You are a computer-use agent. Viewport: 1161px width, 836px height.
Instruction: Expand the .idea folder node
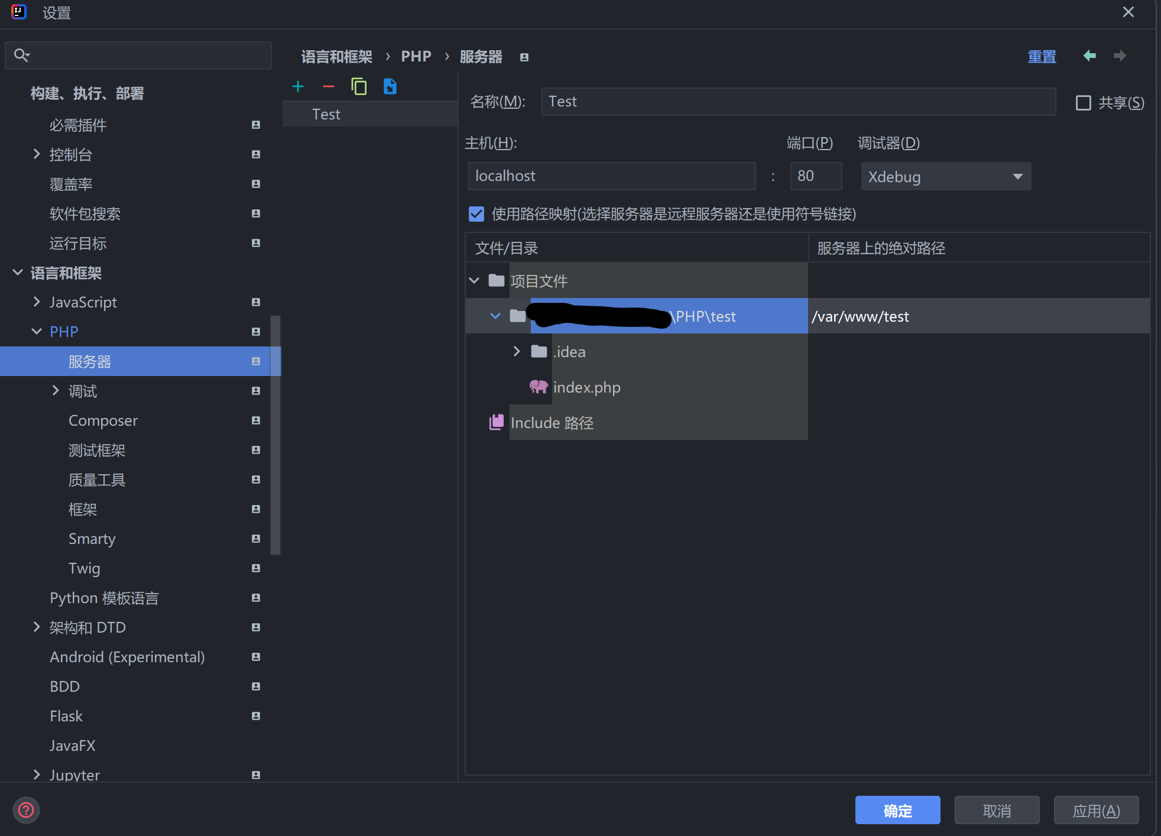[x=517, y=352]
